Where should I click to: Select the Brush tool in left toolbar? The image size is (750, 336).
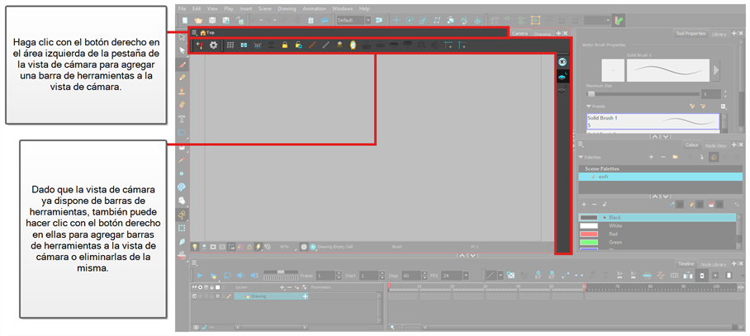tap(182, 64)
